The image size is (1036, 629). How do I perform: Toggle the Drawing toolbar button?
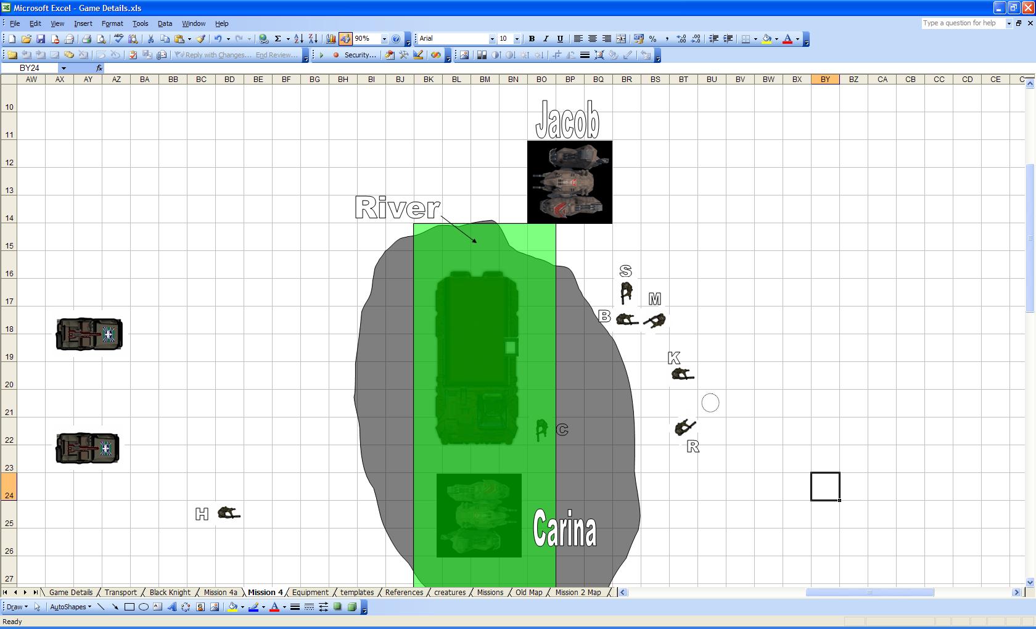point(345,39)
